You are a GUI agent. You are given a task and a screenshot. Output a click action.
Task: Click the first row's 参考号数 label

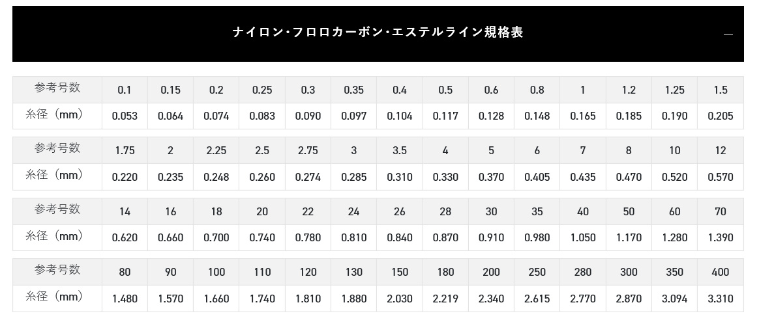[x=57, y=88]
